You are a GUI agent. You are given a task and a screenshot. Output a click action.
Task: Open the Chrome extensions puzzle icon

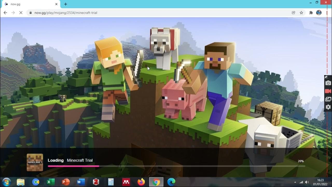click(x=311, y=12)
